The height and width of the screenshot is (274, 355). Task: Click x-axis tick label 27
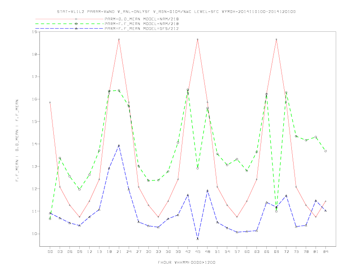pos(139,252)
